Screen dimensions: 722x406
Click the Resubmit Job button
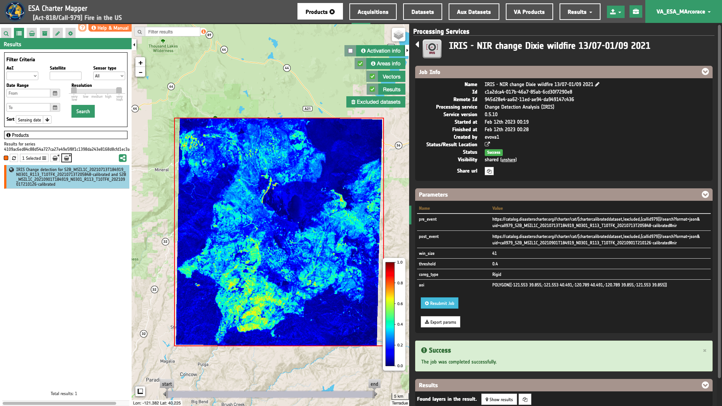pos(439,303)
